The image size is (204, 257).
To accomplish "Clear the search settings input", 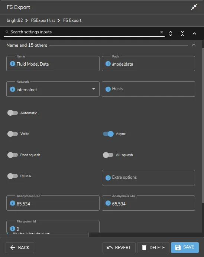I will [x=162, y=32].
